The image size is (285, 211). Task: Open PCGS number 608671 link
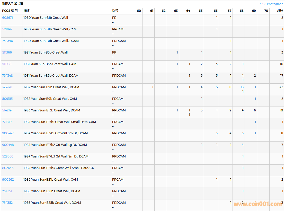click(7, 18)
